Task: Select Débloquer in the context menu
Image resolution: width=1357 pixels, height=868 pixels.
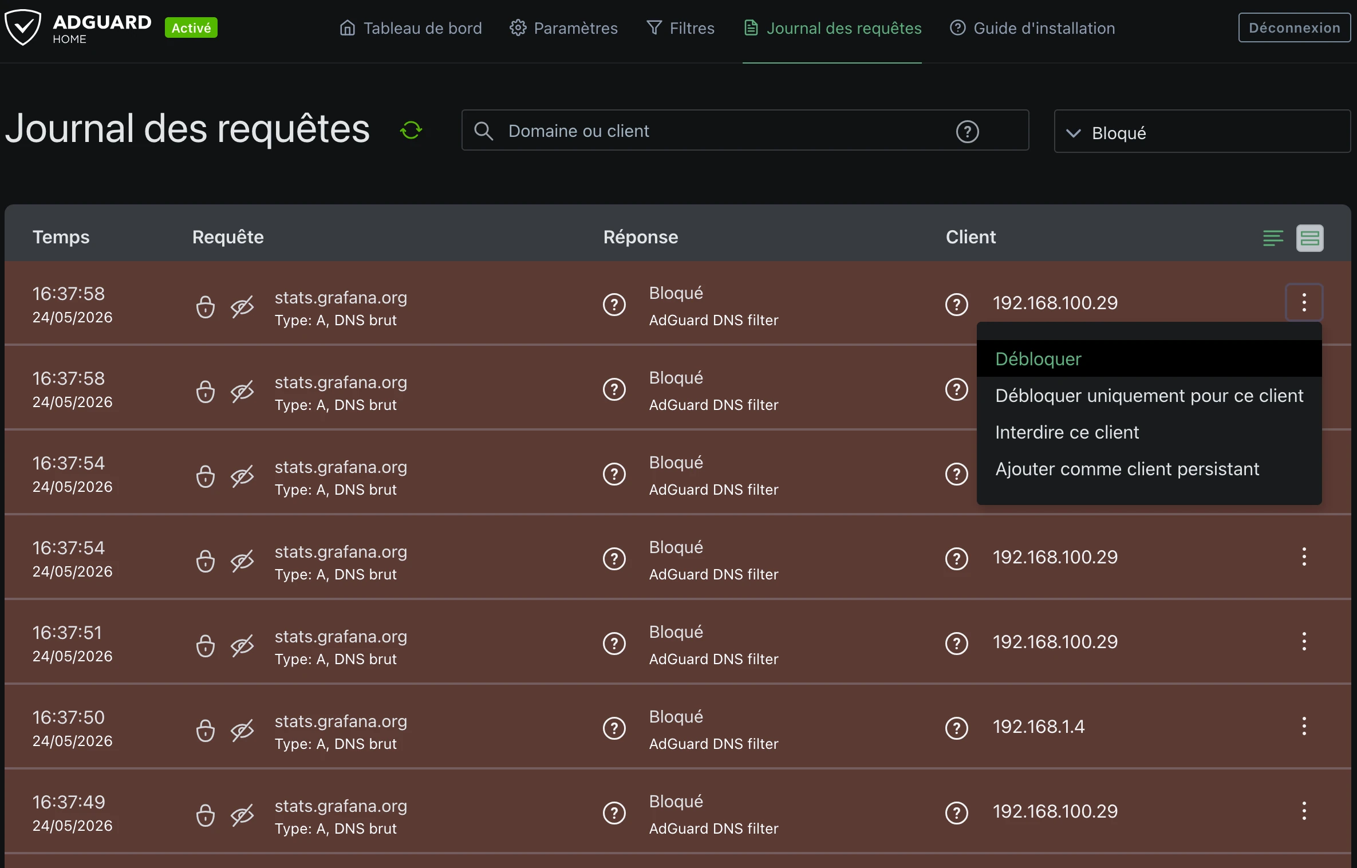Action: (x=1149, y=358)
